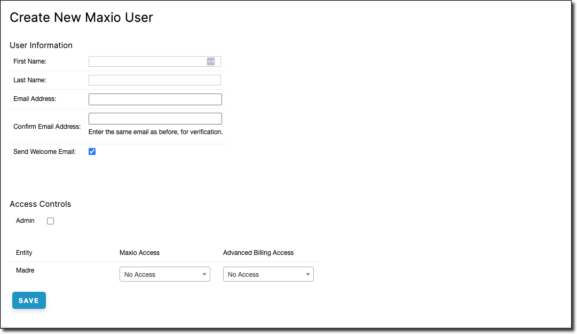The height and width of the screenshot is (334, 577).
Task: Click the 'Entity' column header
Action: 24,253
